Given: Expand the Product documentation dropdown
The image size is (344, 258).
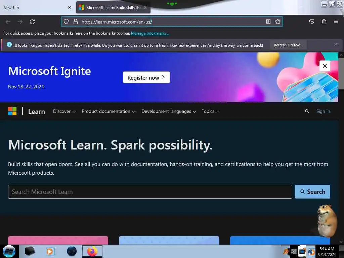Looking at the screenshot, I should pos(109,112).
